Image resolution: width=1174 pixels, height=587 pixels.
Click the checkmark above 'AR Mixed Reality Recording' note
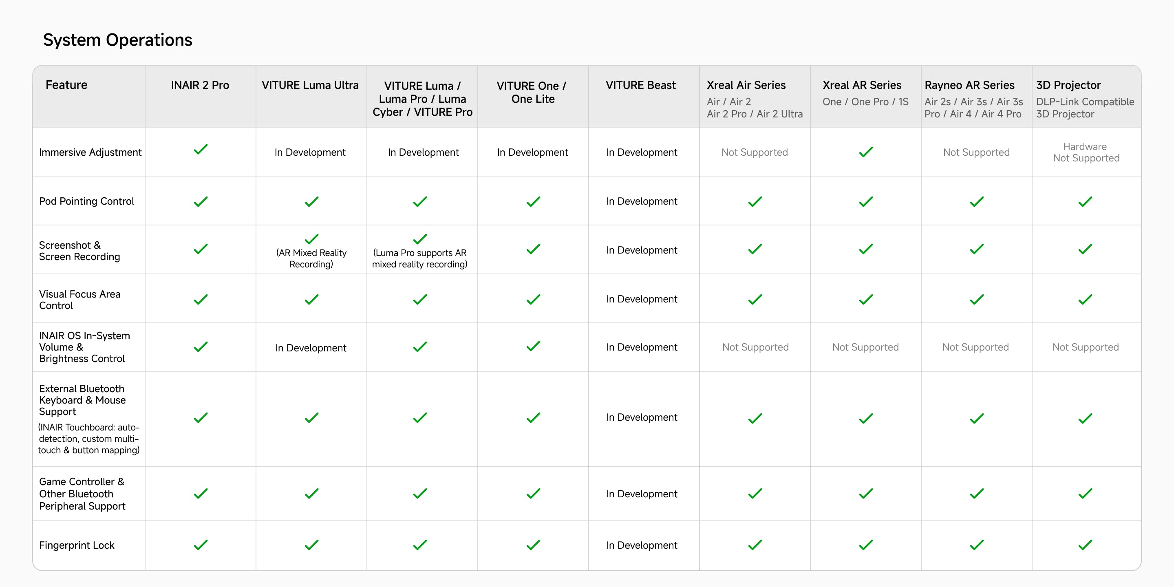point(311,239)
